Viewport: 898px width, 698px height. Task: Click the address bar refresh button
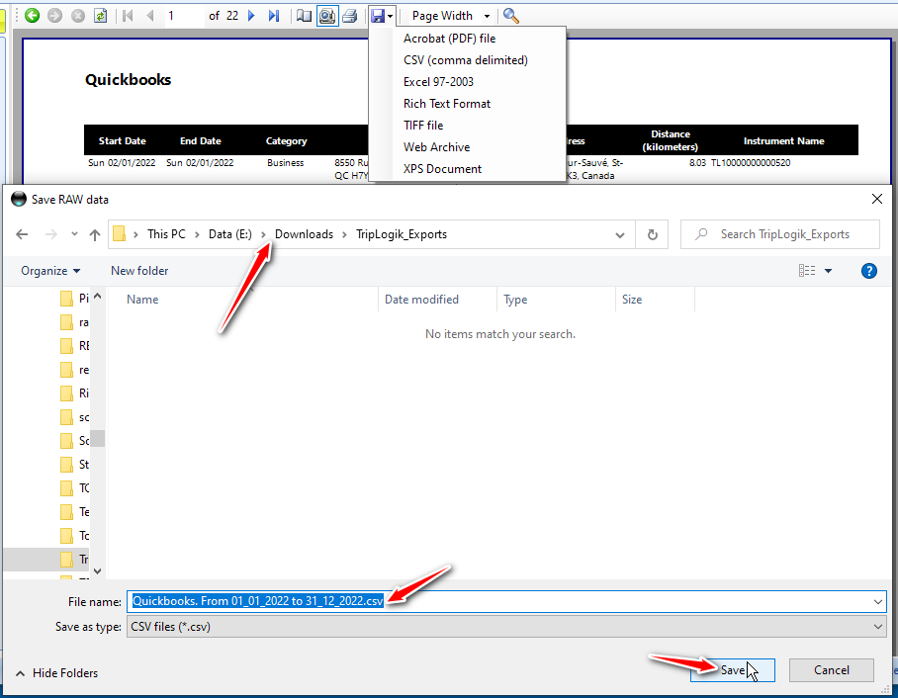653,234
